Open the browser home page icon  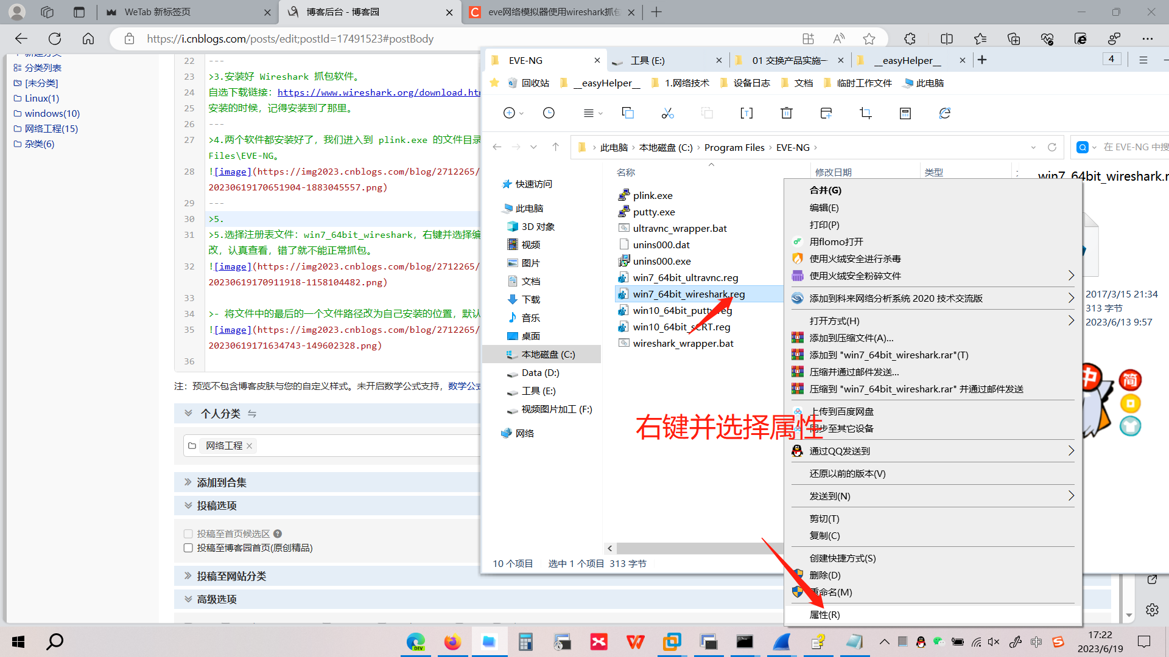[x=88, y=38]
